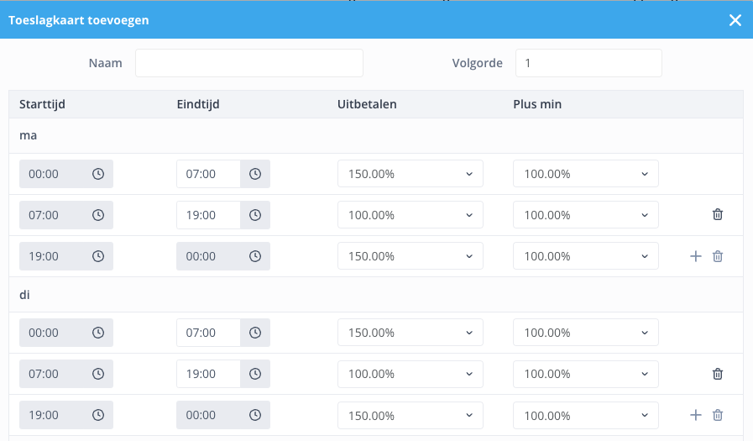753x441 pixels.
Task: Click the Volgorde input field
Action: click(x=588, y=63)
